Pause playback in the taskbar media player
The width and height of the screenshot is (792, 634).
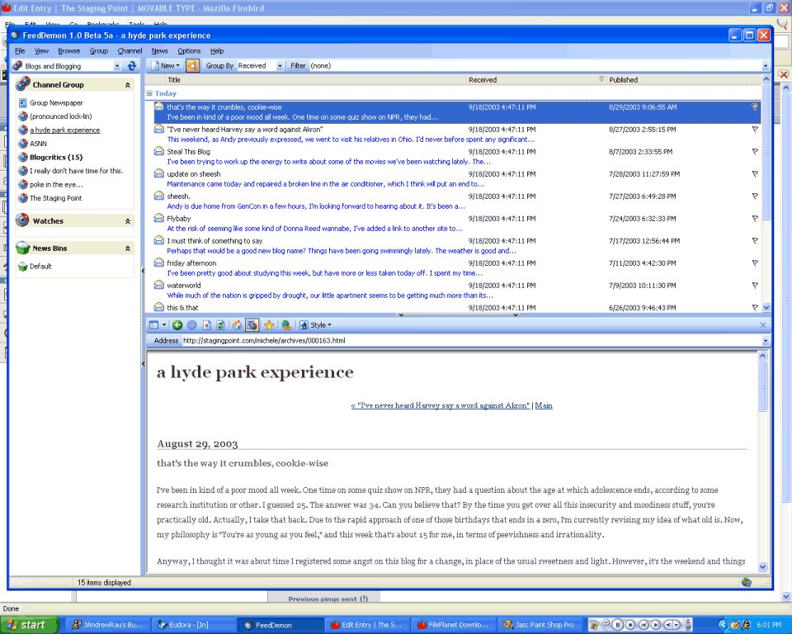click(617, 625)
